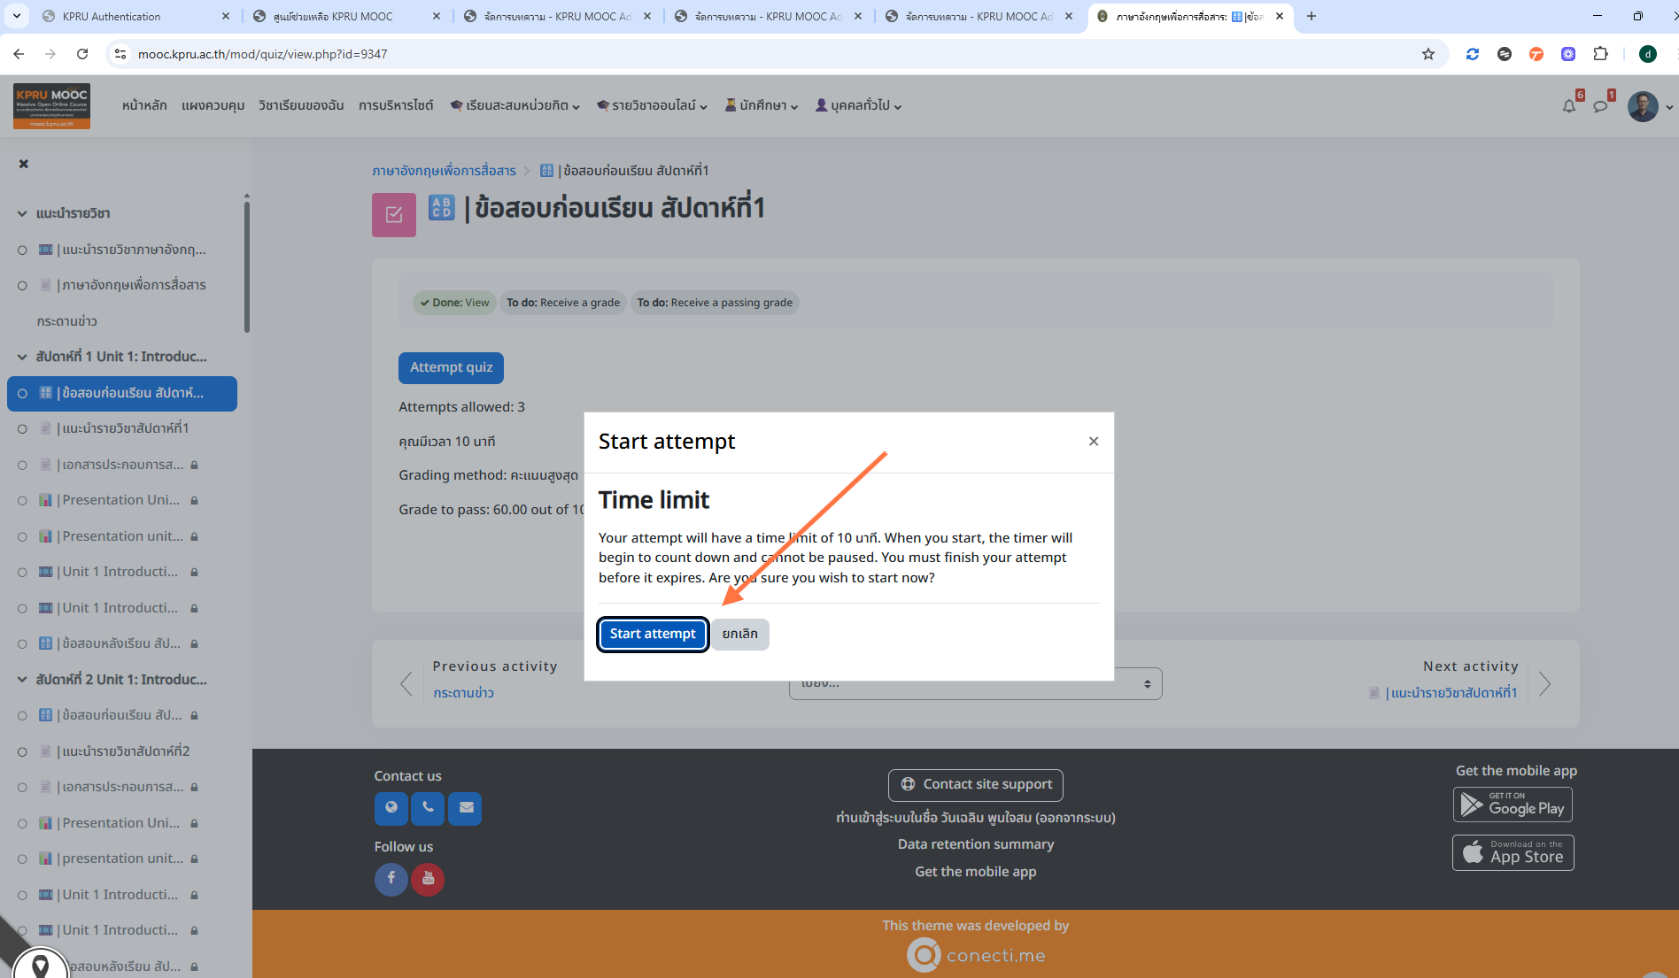Click the YouTube follow icon
Screen dimensions: 1679x978
tap(428, 879)
